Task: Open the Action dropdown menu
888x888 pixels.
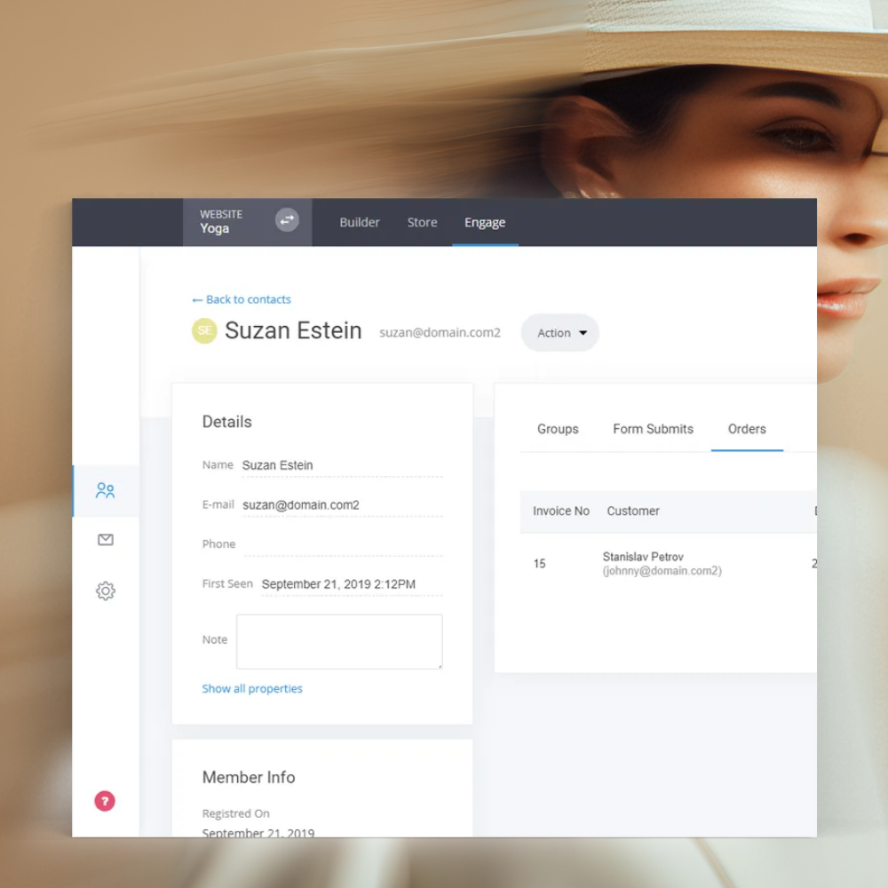Action: (559, 333)
